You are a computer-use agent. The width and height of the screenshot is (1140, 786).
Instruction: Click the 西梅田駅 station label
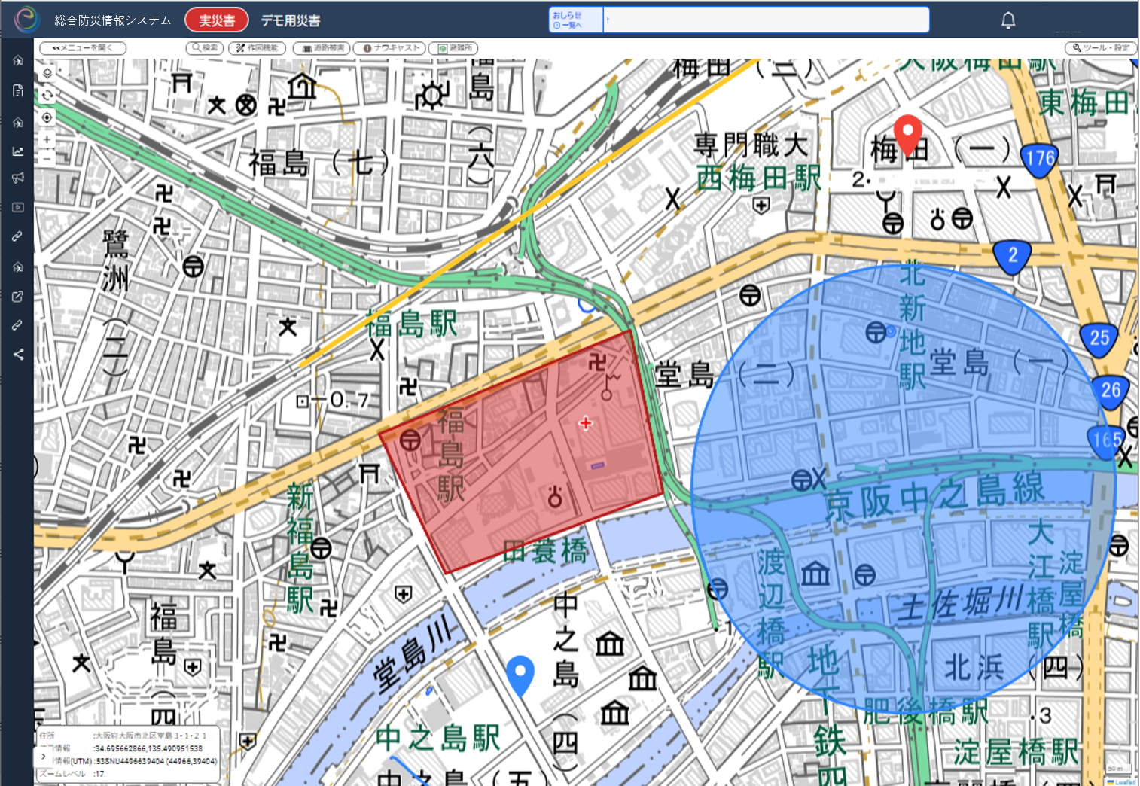(758, 178)
